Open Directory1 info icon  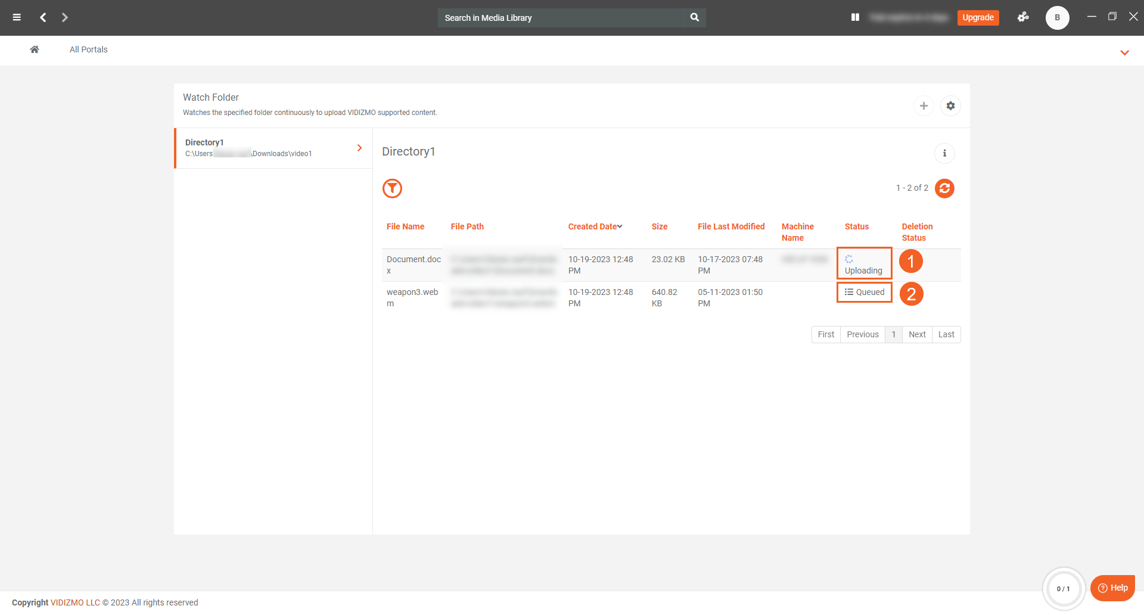click(x=944, y=153)
